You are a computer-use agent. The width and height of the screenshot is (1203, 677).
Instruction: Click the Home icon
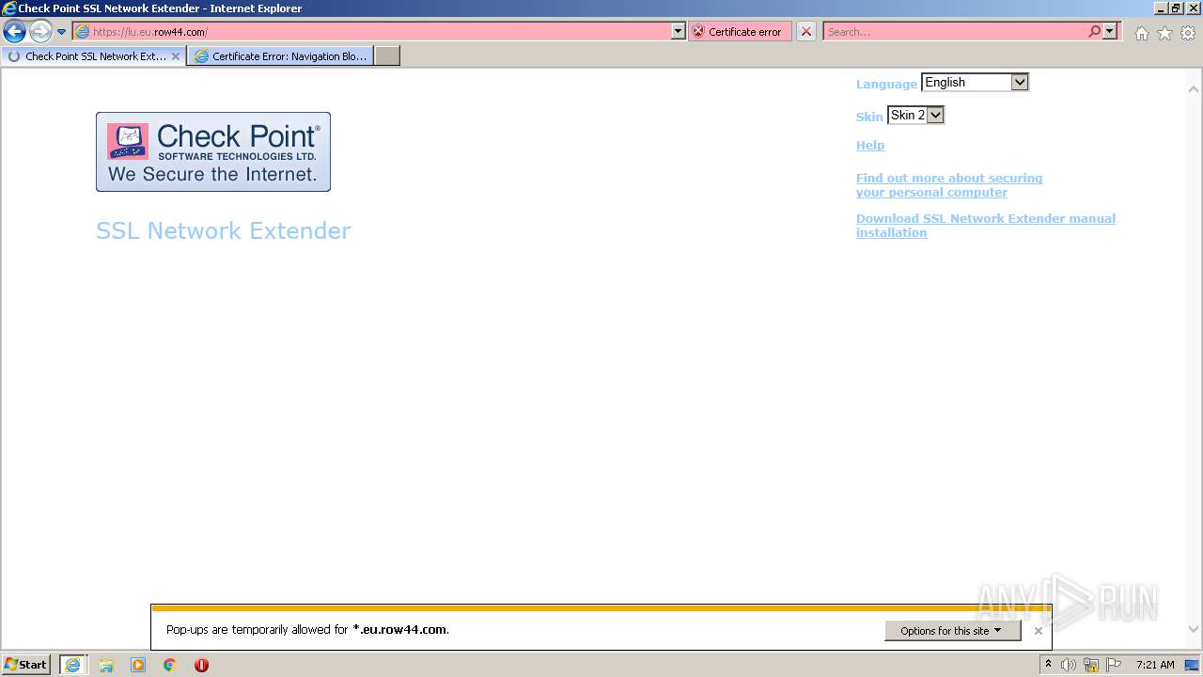1141,33
